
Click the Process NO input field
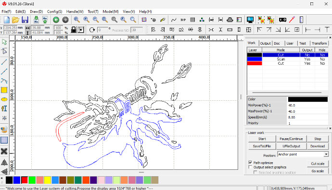[x=137, y=30]
